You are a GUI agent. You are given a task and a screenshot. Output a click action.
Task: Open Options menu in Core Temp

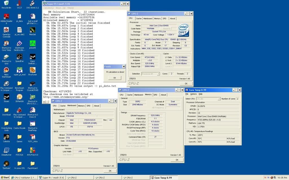point(193,94)
